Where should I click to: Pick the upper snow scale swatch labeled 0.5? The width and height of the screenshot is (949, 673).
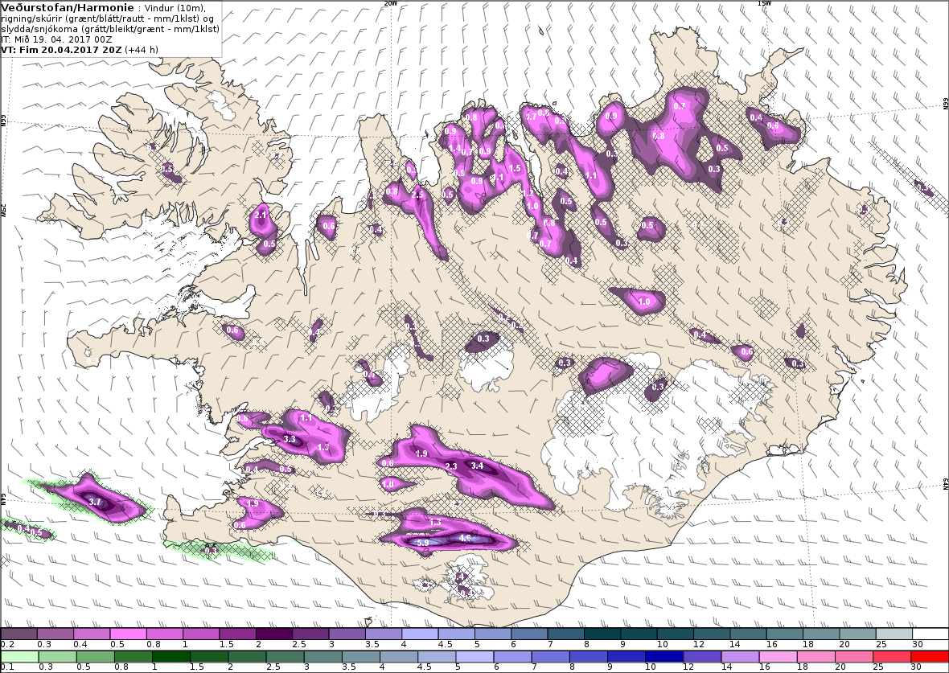point(129,634)
